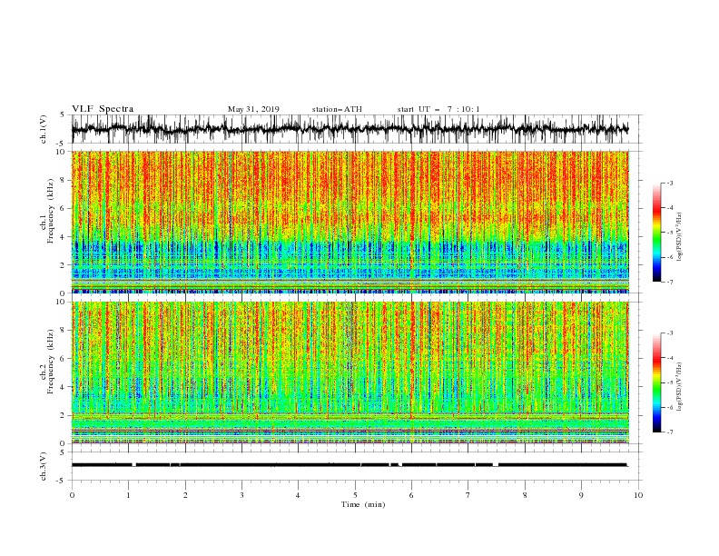The height and width of the screenshot is (556, 719).
Task: Select the ch.1 "Frequency (kHz)" axis label
Action: click(51, 212)
